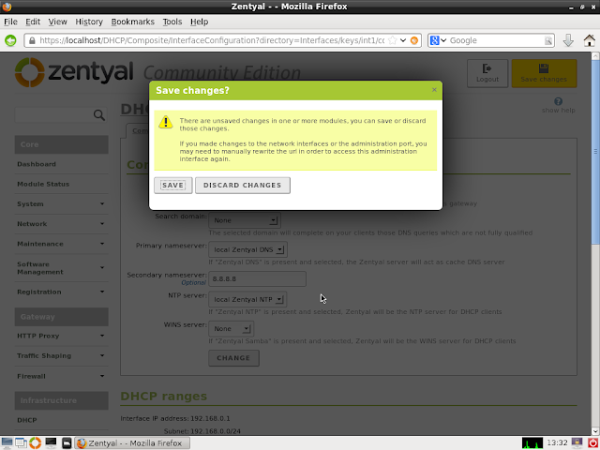Click the CPU monitor graph in tray
Screen dimensions: 600x450
pos(532,443)
